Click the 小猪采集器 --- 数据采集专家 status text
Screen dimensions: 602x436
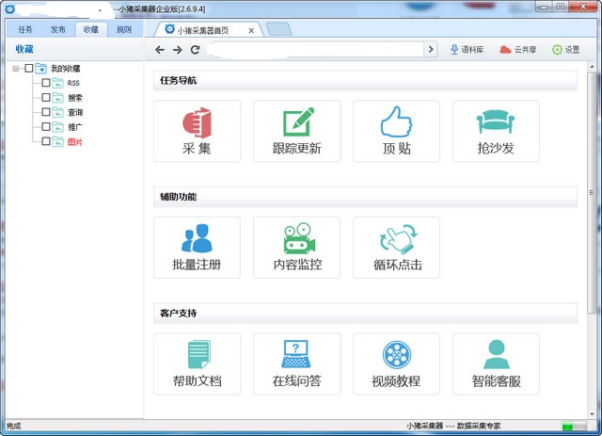453,426
